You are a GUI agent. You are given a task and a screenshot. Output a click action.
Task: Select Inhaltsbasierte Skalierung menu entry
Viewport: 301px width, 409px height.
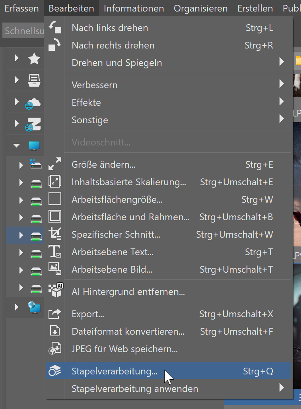[128, 182]
